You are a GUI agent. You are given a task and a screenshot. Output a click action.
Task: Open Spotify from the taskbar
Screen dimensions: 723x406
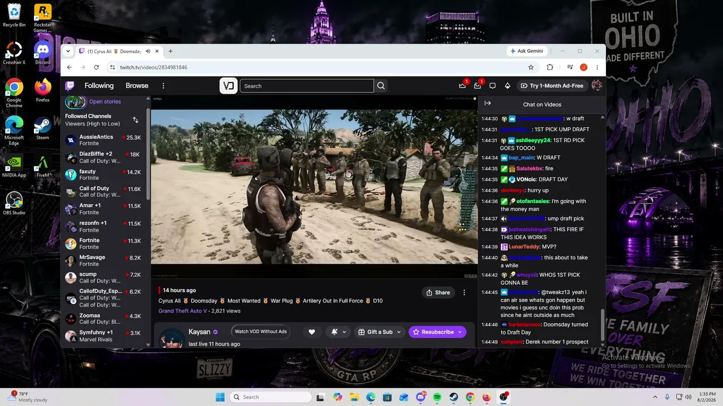point(437,397)
